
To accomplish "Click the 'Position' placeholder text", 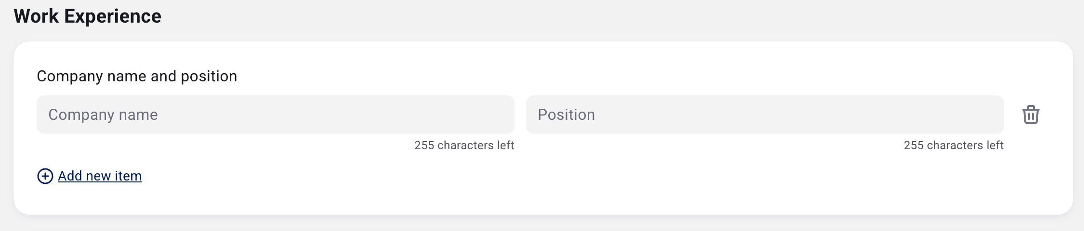I will point(566,115).
